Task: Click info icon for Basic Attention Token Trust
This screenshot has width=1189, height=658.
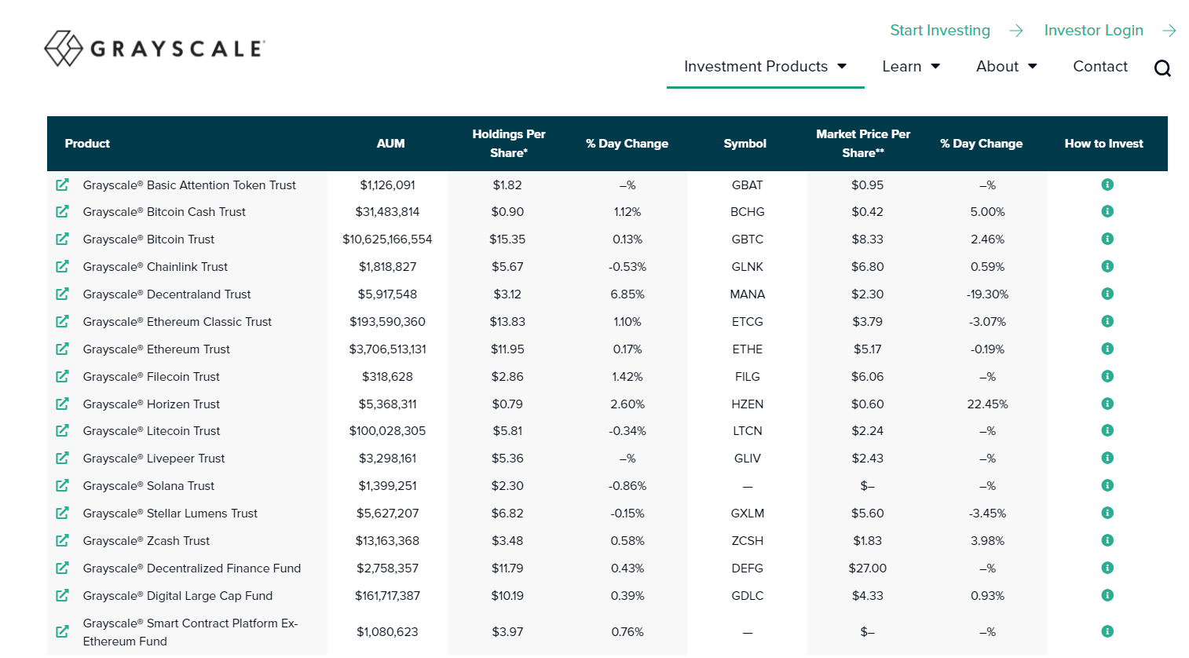Action: 1107,185
